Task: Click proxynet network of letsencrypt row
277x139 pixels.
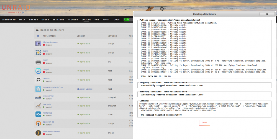Action: coord(112,97)
